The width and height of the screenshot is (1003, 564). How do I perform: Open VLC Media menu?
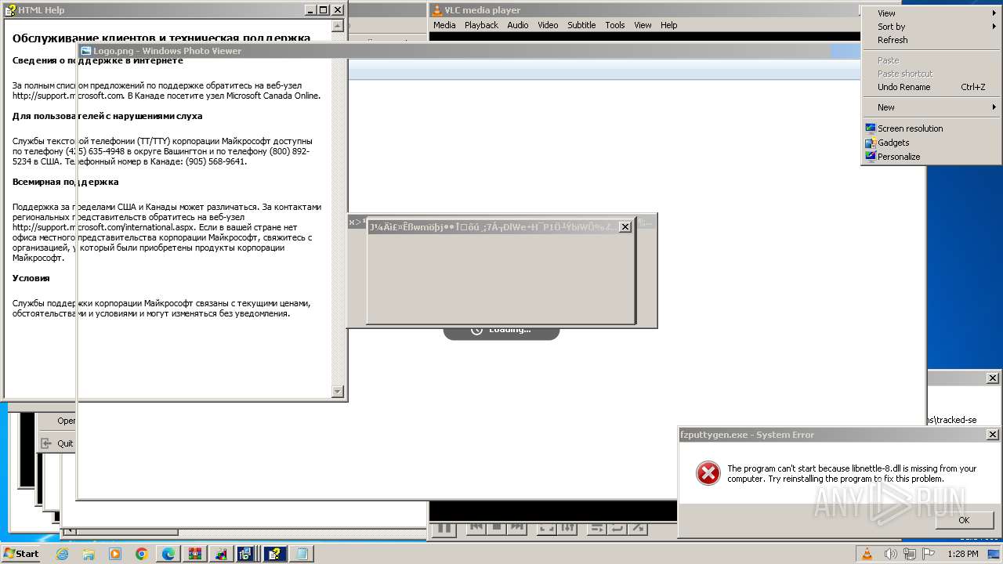coord(444,25)
